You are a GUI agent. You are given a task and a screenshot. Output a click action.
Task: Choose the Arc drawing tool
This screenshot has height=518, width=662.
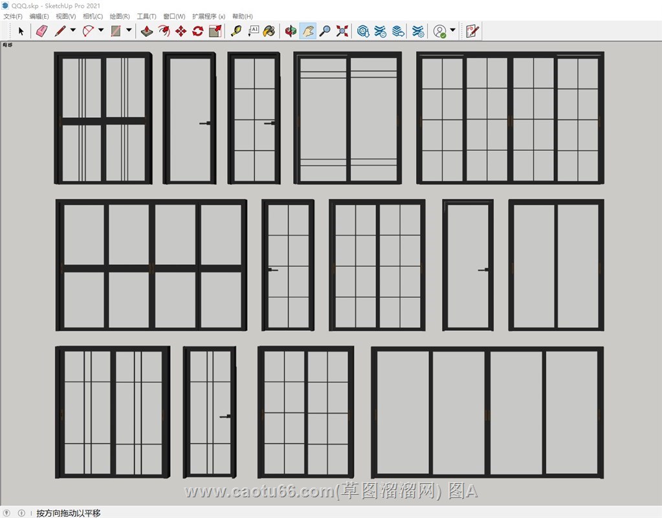tap(88, 31)
